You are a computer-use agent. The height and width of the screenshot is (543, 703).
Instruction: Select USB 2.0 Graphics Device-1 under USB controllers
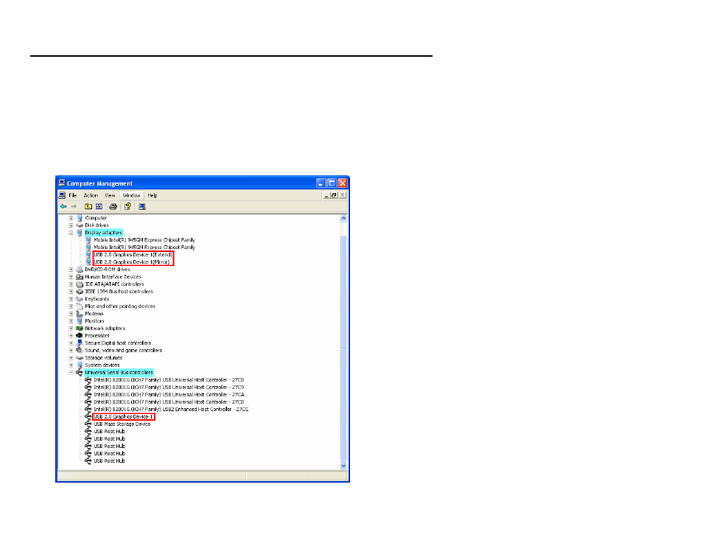pyautogui.click(x=123, y=416)
